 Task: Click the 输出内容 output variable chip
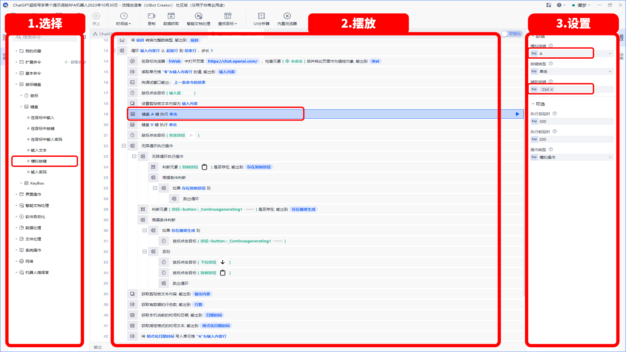click(202, 294)
